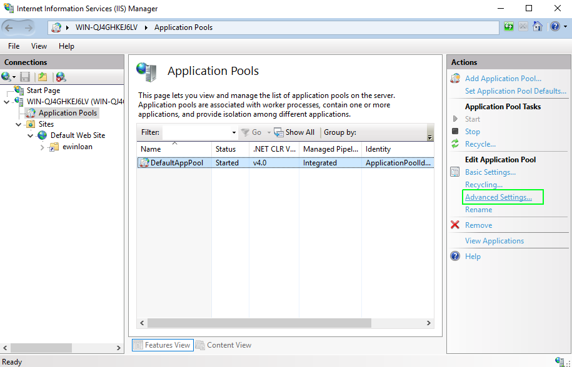Click the Remove link in Actions

point(478,225)
